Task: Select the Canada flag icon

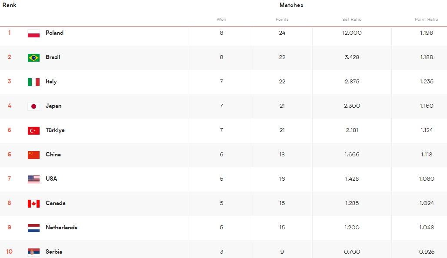Action: point(33,204)
